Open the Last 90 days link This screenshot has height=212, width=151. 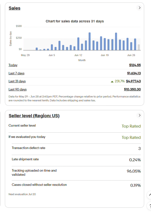tap(18, 90)
